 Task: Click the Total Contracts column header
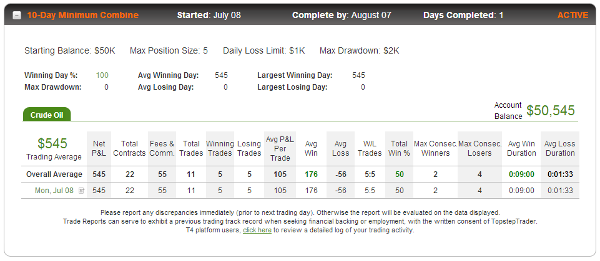coord(129,148)
